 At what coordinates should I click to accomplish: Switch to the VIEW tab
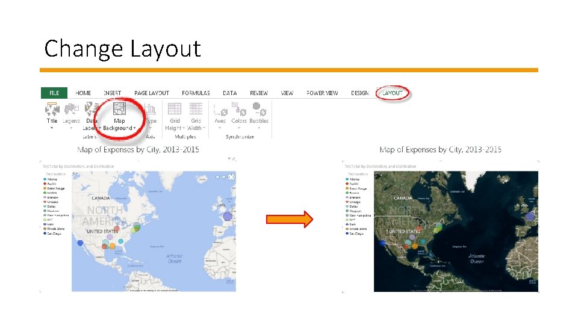click(287, 93)
